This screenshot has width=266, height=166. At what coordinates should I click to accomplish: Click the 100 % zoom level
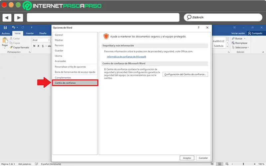click(x=261, y=164)
